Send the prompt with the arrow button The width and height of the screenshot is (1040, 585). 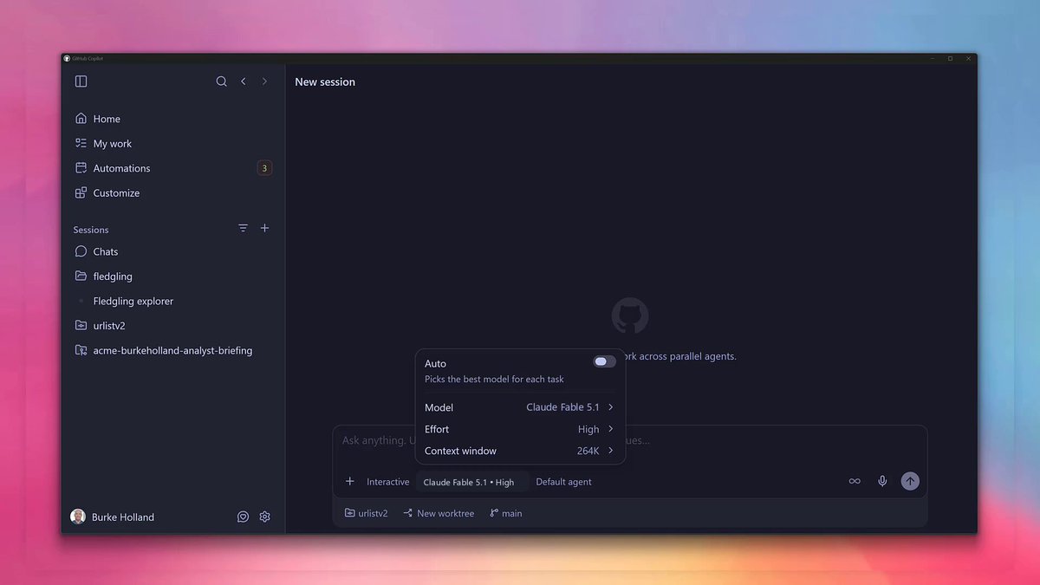coord(910,481)
